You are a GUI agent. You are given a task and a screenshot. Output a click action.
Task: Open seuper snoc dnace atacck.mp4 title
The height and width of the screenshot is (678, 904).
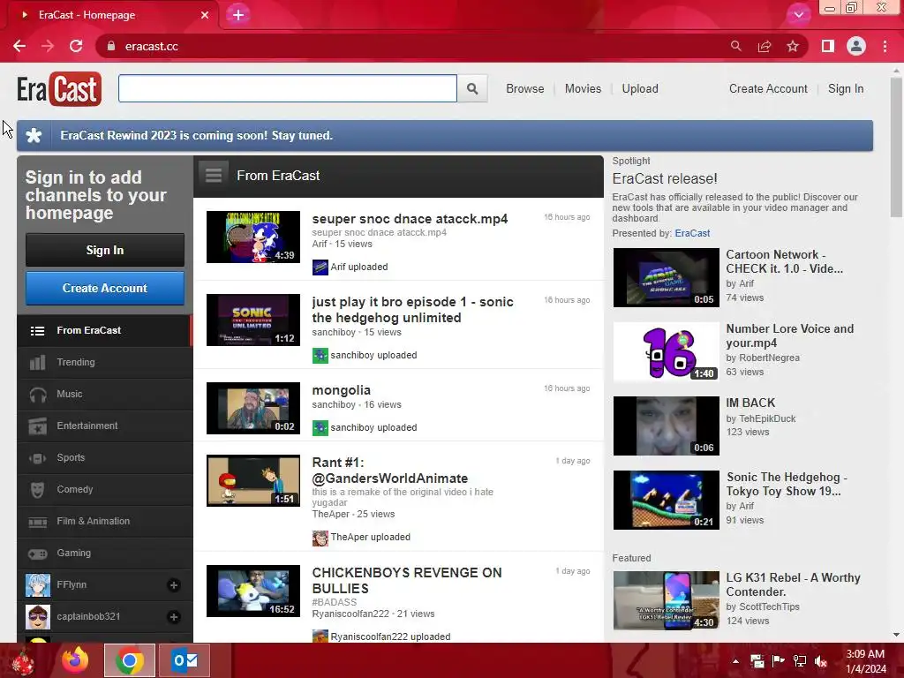(x=410, y=219)
